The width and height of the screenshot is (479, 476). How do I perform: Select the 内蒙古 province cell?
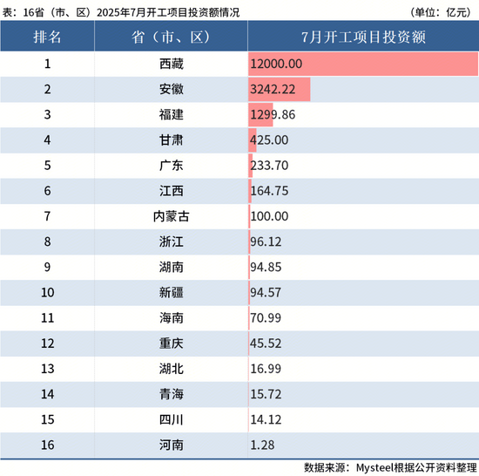coord(171,216)
